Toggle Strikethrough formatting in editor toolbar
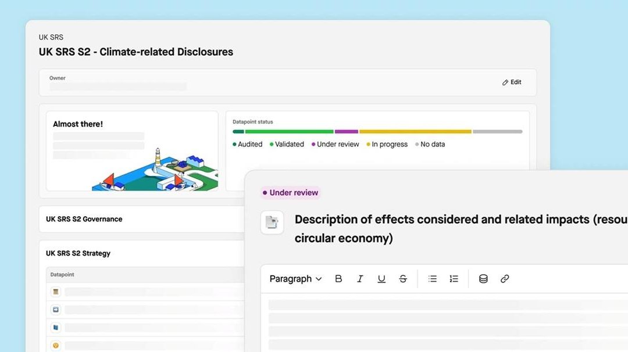Image resolution: width=628 pixels, height=352 pixels. click(403, 279)
